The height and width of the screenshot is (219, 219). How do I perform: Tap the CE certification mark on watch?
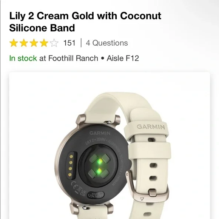click(74, 184)
